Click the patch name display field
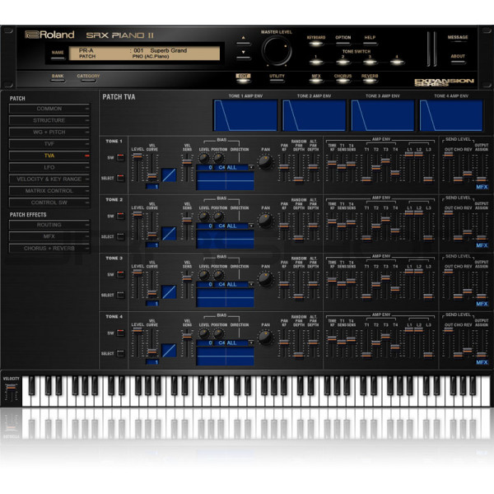 [x=144, y=54]
